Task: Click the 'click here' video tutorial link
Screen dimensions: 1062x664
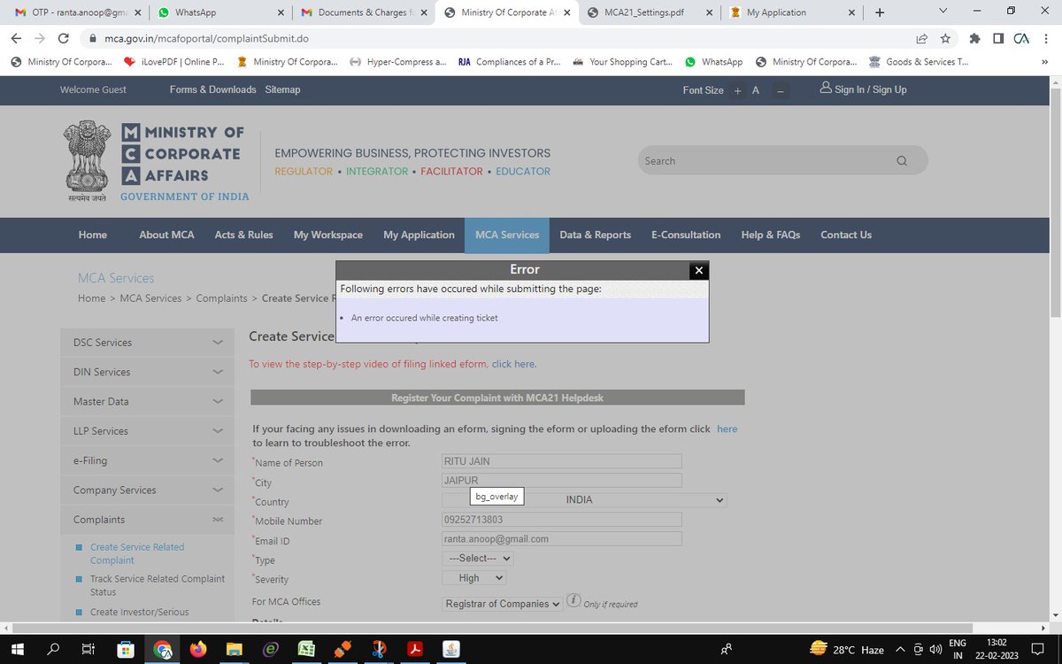Action: click(514, 364)
